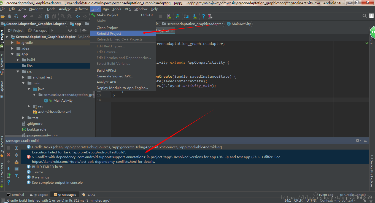Select AndroidManifest.xml file
375x203 pixels.
point(54,112)
